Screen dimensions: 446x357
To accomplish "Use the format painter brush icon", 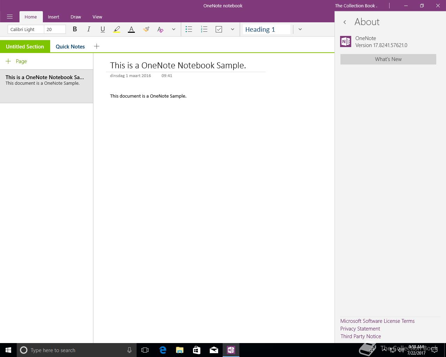I will 146,30.
